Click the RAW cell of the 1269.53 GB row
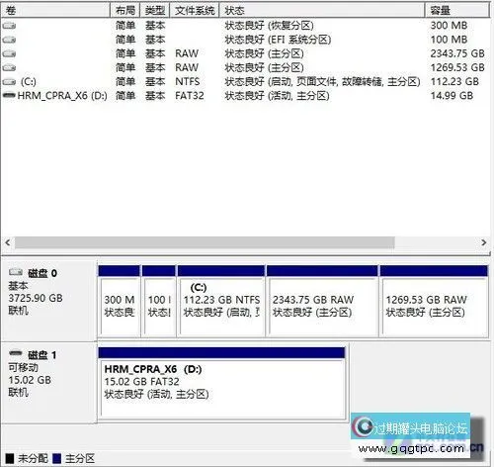494x467 pixels. (187, 67)
